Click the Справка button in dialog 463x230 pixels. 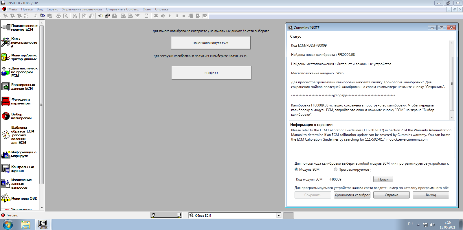(392, 195)
